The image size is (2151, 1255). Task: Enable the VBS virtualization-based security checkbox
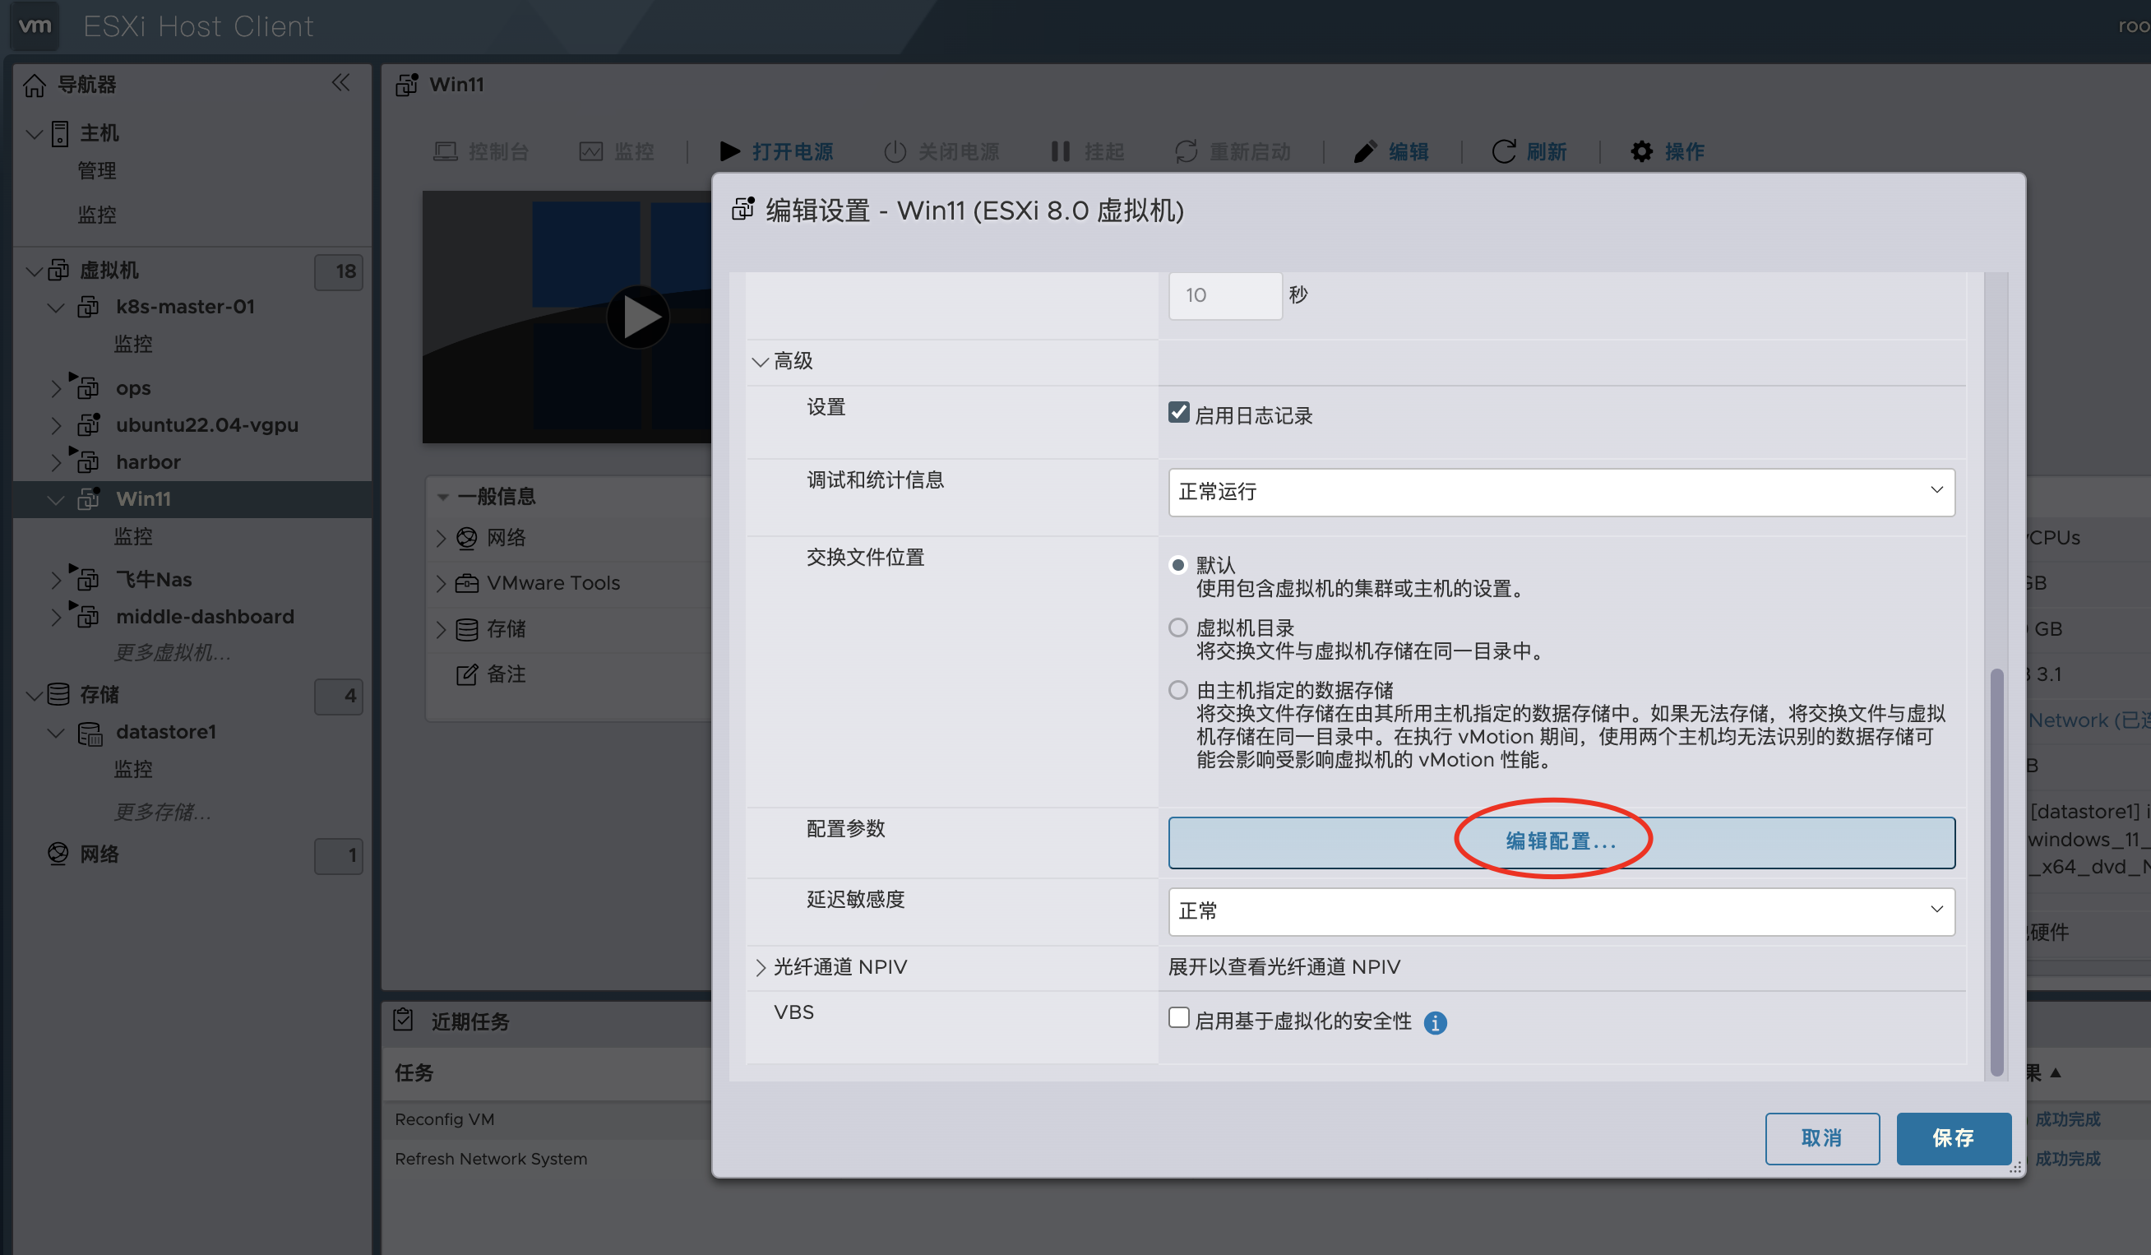coord(1179,1017)
